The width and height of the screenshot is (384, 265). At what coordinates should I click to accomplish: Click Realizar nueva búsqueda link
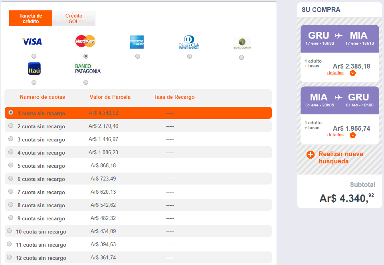click(340, 157)
